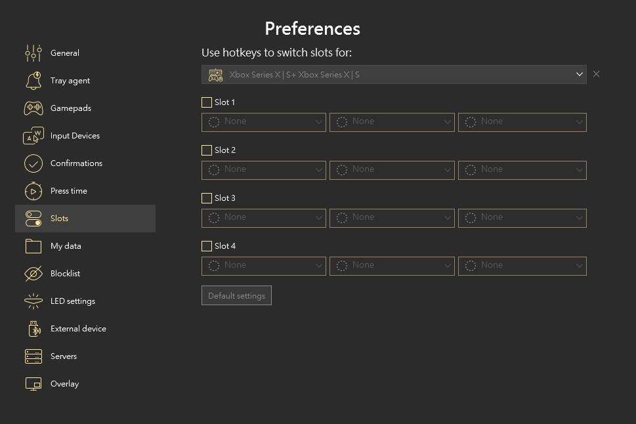Open Input Devices keyboard-mouse icon
This screenshot has width=636, height=424.
[x=33, y=136]
